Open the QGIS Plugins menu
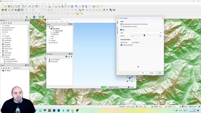Viewport: 201px width, 113px height. point(27,3)
